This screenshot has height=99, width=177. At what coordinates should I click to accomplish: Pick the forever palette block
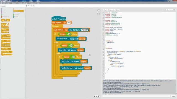click(x=5, y=31)
